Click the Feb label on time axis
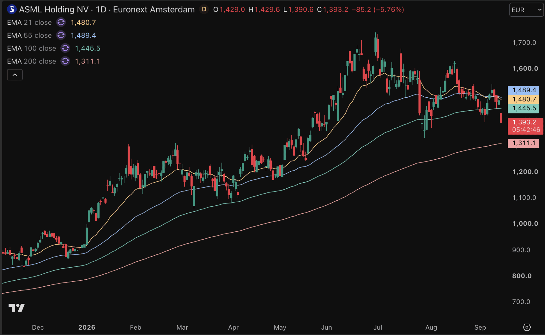This screenshot has width=545, height=335. [136, 327]
